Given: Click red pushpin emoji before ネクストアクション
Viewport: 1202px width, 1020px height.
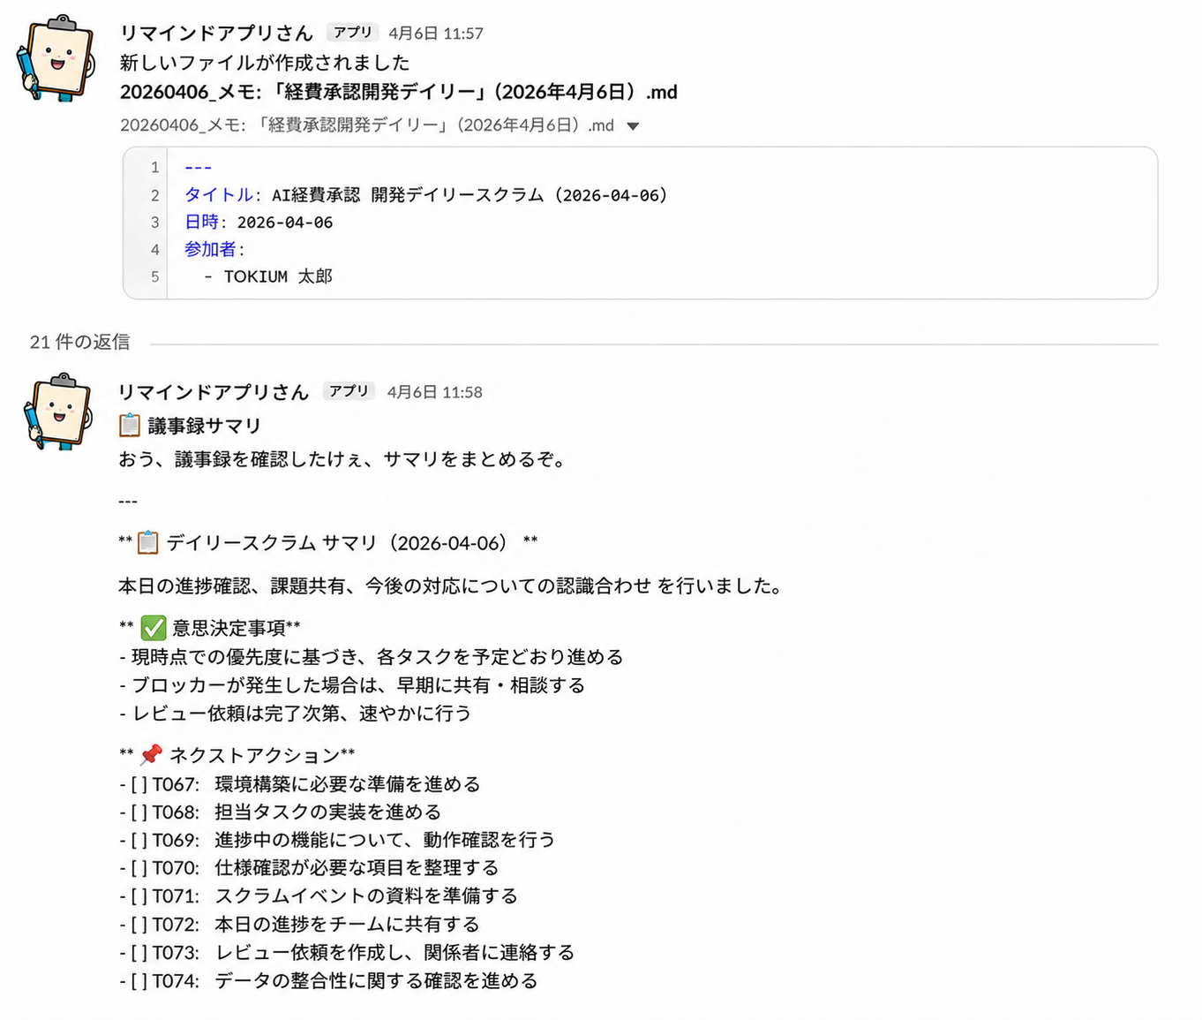Looking at the screenshot, I should (x=152, y=754).
